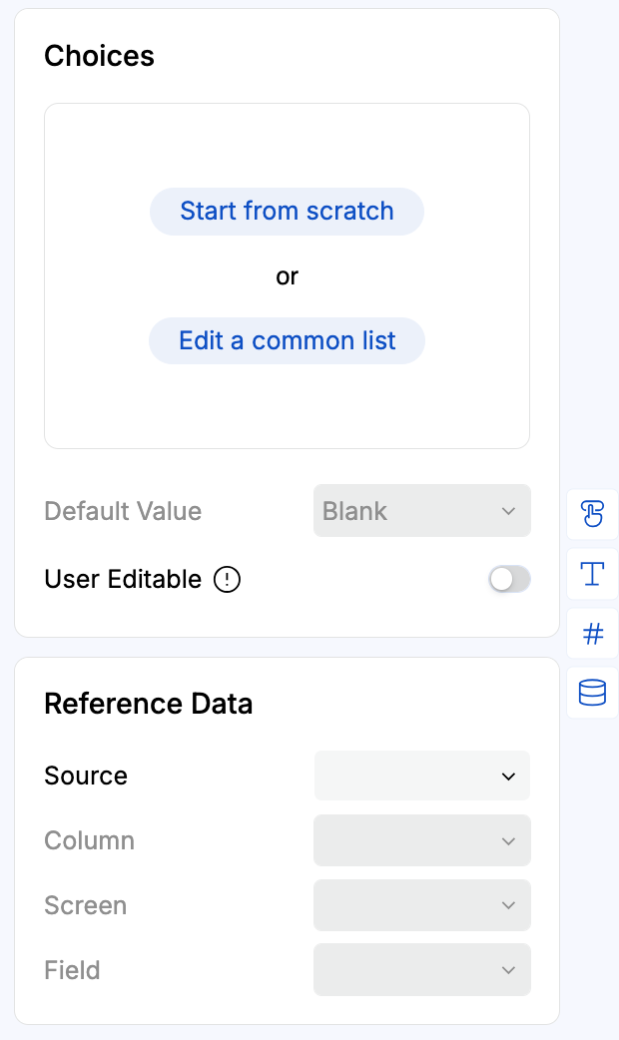Image resolution: width=619 pixels, height=1040 pixels.
Task: Click the Start from scratch button
Action: coord(287,211)
